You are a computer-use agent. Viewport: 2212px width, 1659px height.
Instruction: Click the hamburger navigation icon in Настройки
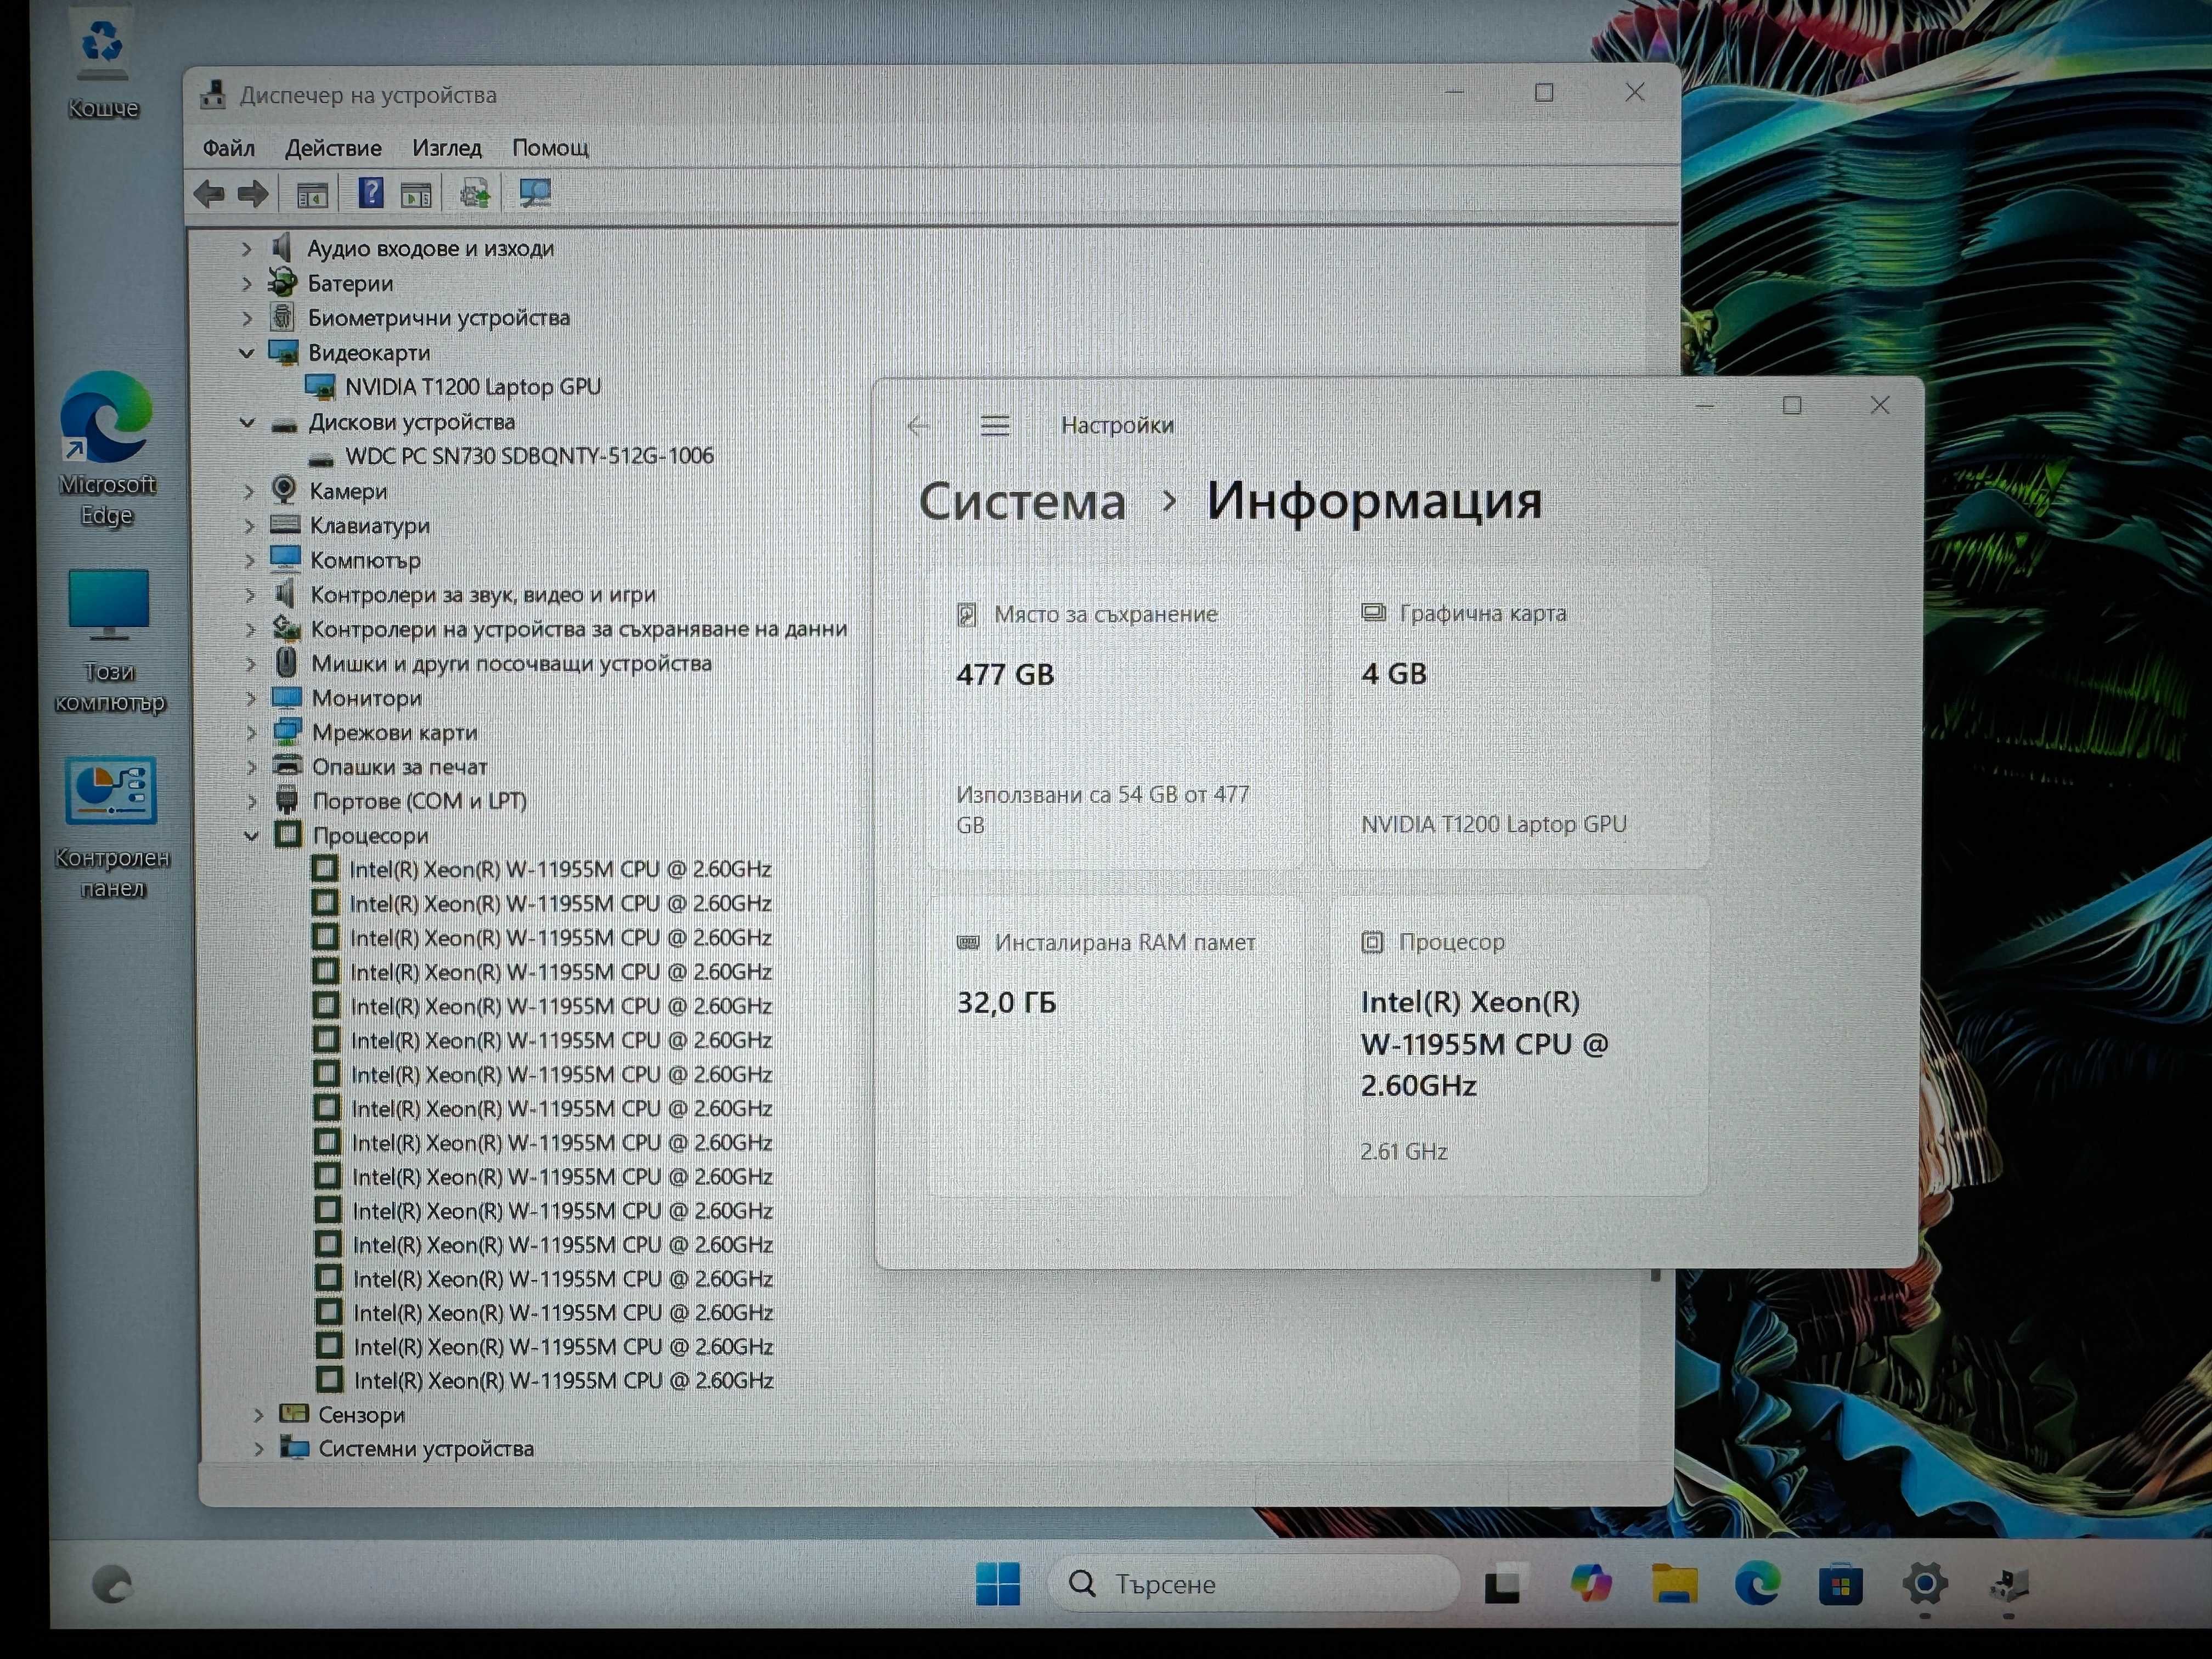[994, 426]
